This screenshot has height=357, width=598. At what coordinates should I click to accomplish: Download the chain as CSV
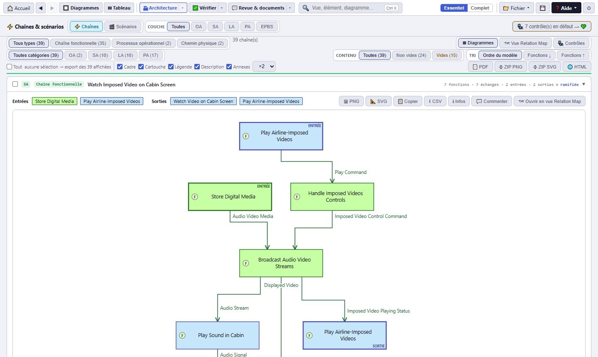pyautogui.click(x=435, y=101)
